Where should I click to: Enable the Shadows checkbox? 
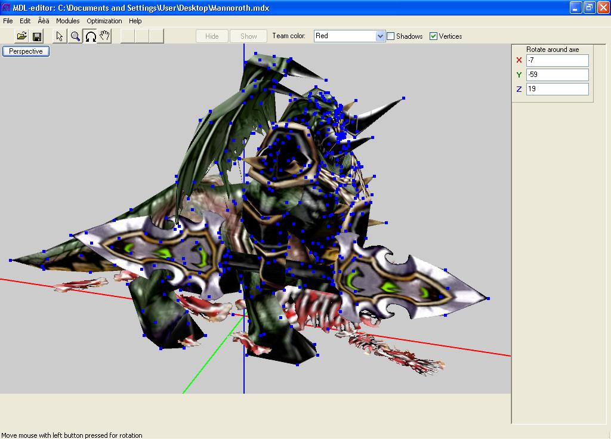point(391,36)
